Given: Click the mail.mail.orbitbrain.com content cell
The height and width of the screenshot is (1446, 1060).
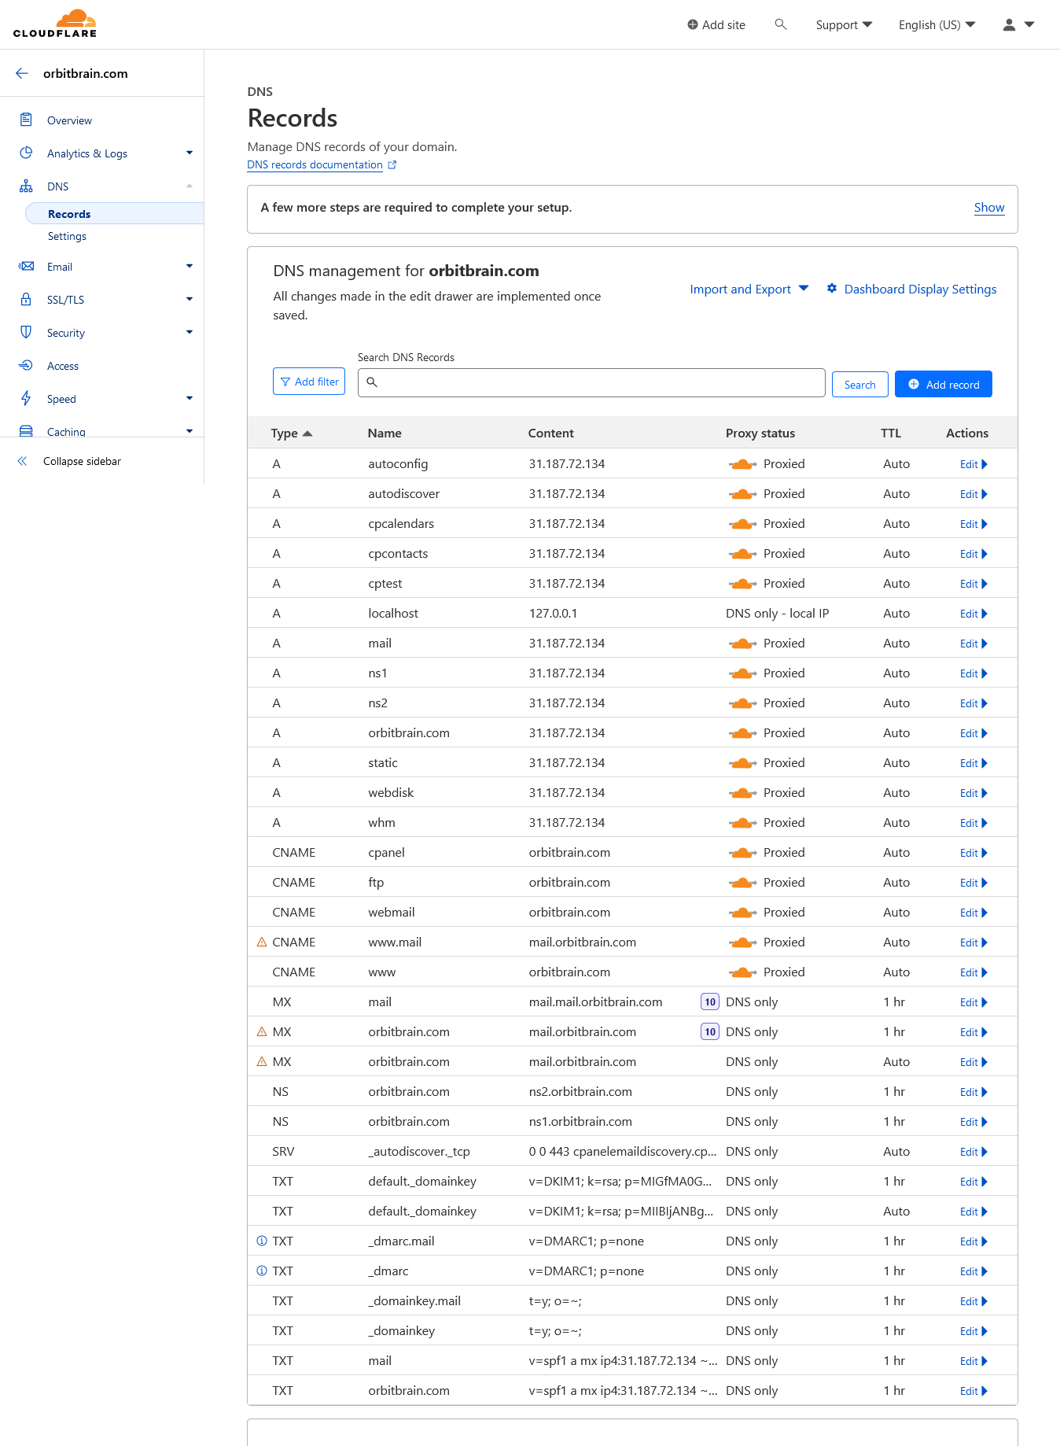Looking at the screenshot, I should 595,1002.
